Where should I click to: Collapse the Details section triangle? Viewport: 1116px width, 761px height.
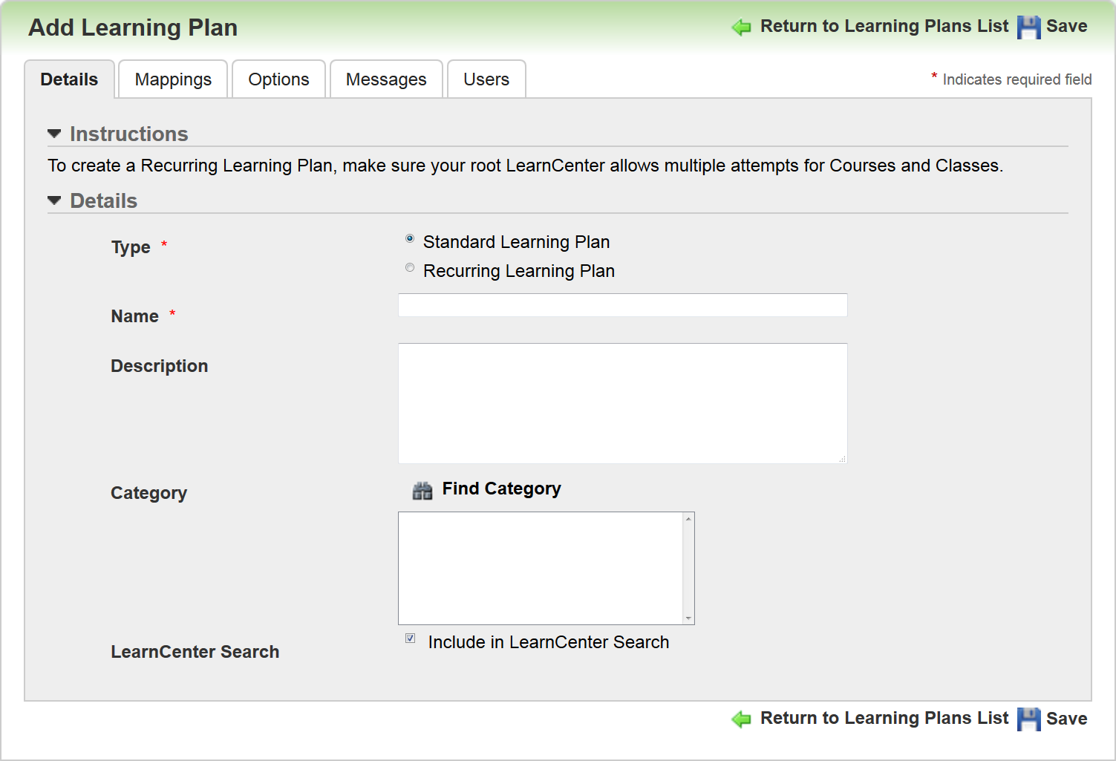[54, 200]
